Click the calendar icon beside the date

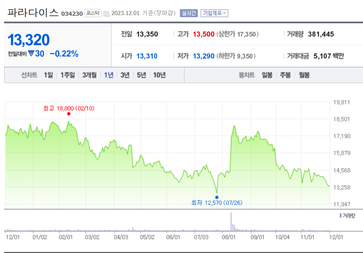(107, 14)
